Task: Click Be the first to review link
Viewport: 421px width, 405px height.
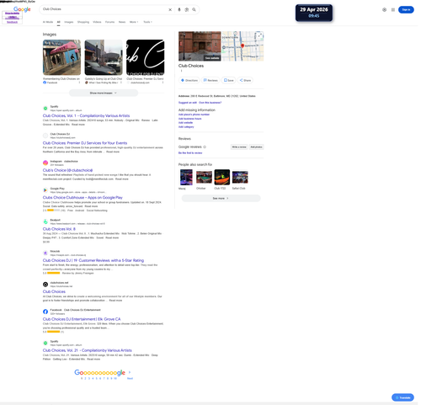Action: [190, 153]
